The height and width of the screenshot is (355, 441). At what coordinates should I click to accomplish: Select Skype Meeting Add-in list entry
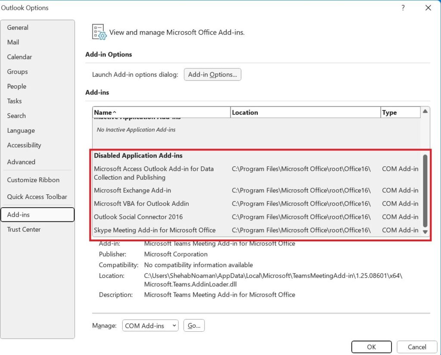coord(155,230)
